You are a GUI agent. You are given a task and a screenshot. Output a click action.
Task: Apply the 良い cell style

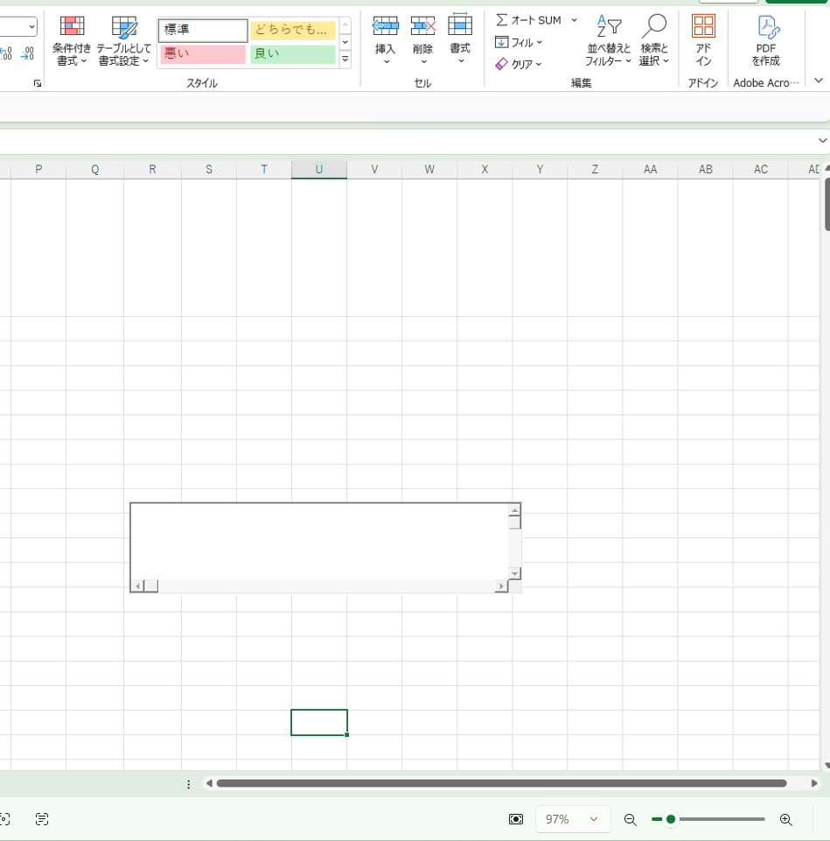point(293,54)
